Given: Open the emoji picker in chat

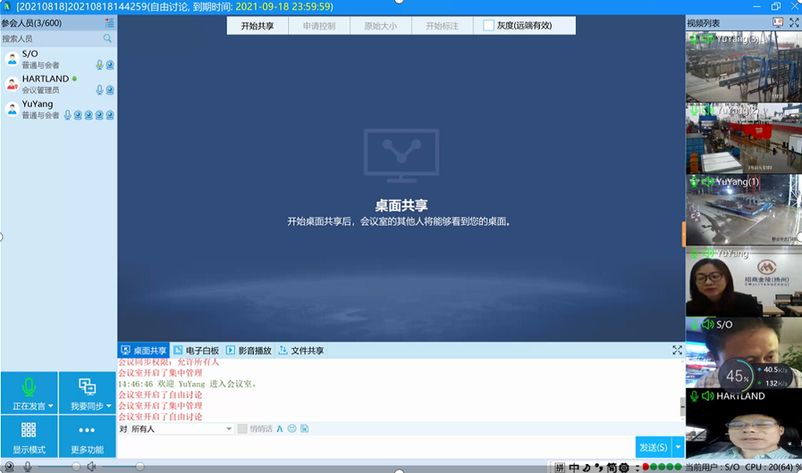Looking at the screenshot, I should pos(291,429).
